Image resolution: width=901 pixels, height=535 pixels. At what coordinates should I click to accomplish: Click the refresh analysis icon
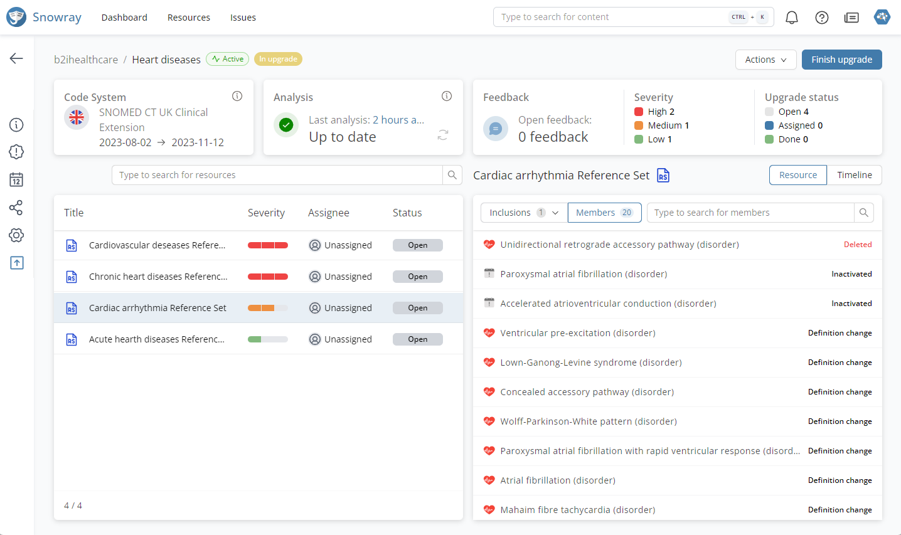tap(443, 135)
